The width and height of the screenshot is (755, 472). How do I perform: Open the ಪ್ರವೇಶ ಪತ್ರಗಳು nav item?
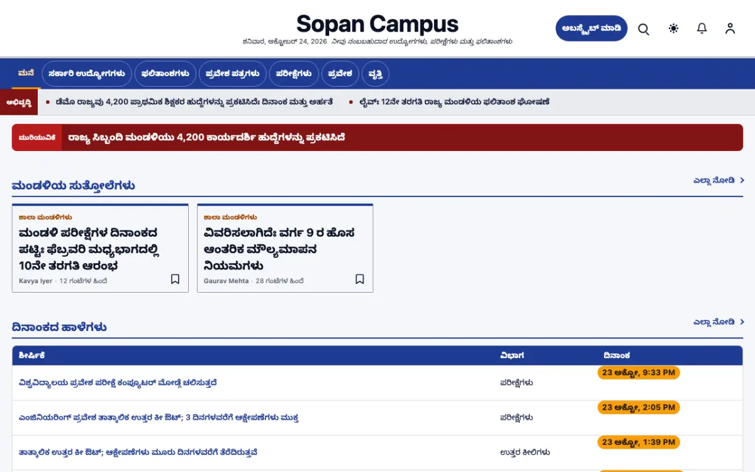(x=233, y=74)
